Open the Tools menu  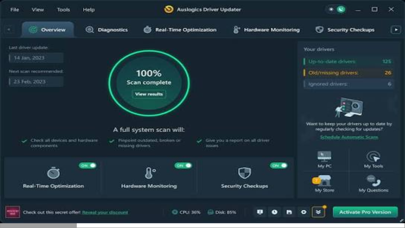(63, 9)
